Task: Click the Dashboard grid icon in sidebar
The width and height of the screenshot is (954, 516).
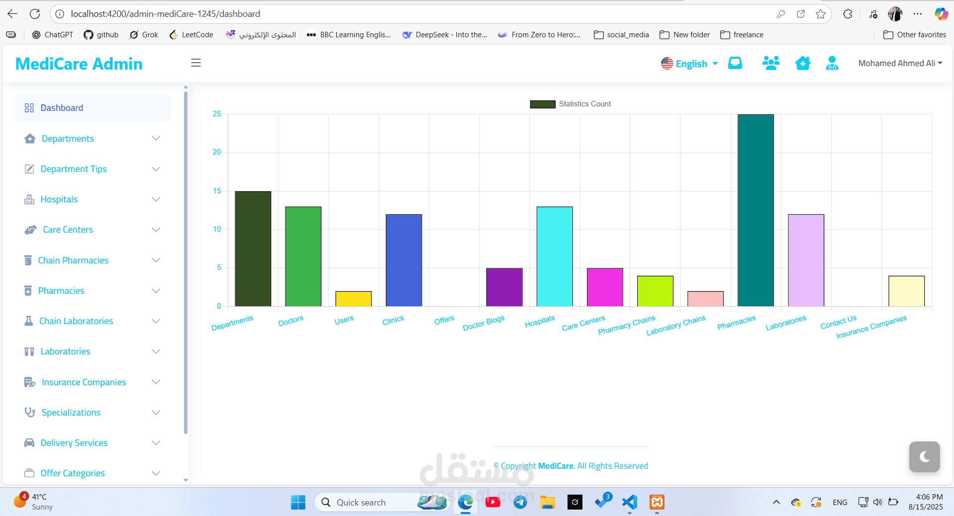Action: pyautogui.click(x=29, y=108)
